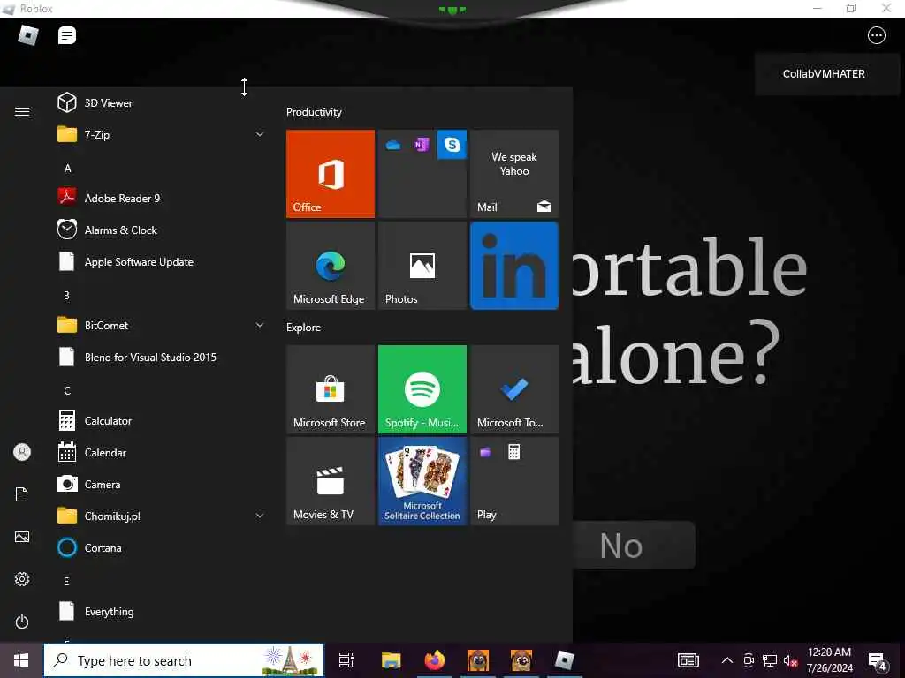Open the Roblox home logo icon

click(x=27, y=35)
